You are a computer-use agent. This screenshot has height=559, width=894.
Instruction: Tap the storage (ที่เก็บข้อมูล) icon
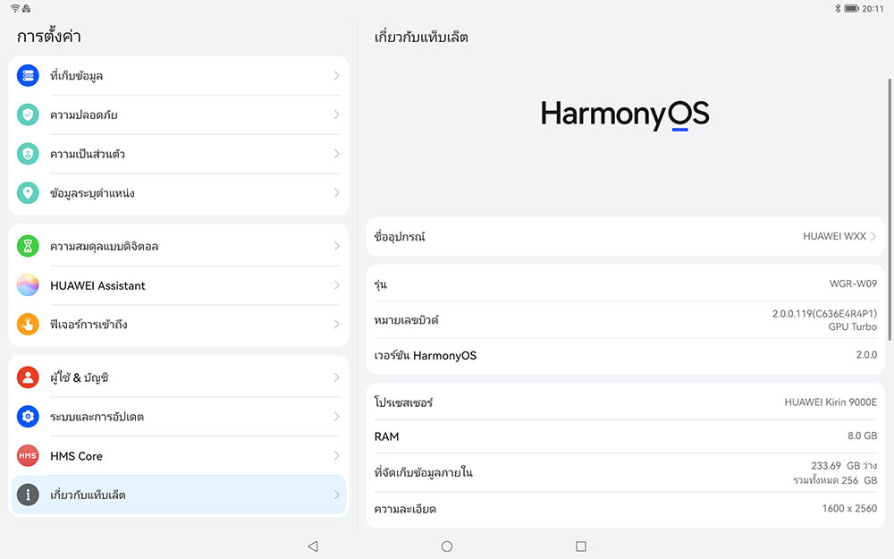[28, 76]
